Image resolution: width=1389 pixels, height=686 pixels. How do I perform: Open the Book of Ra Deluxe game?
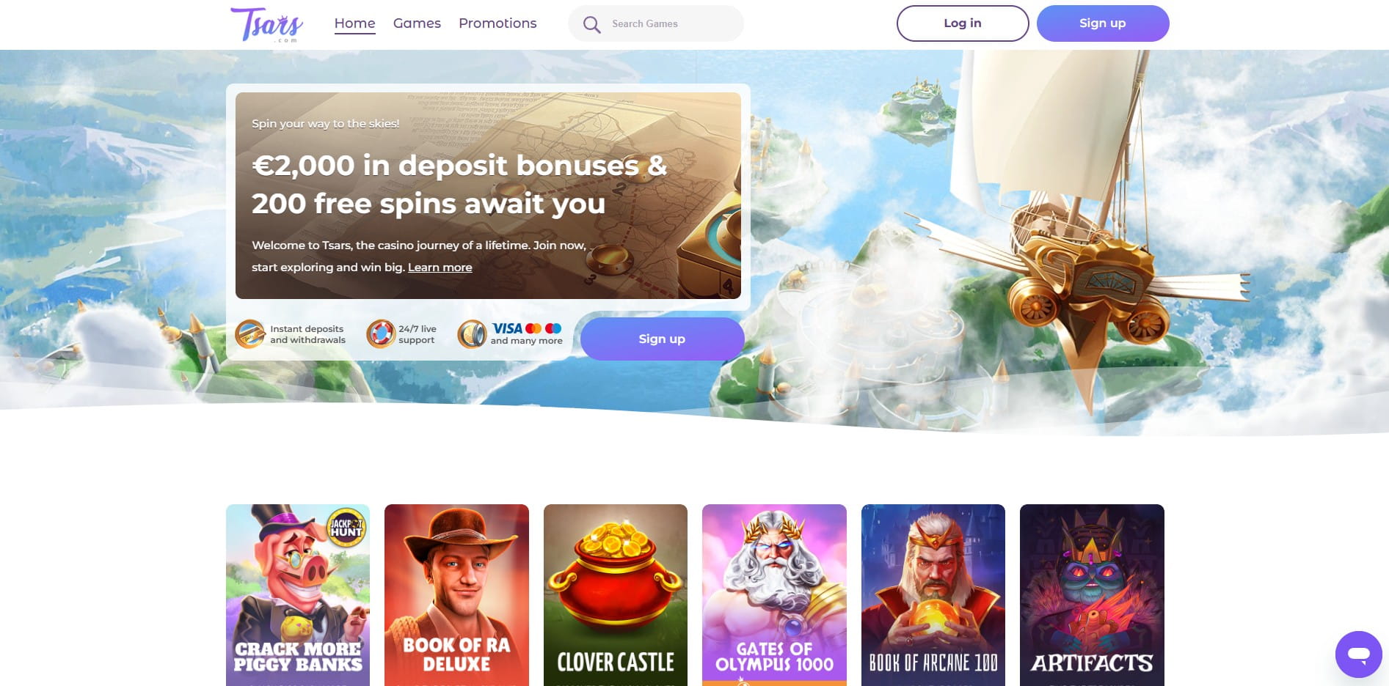tap(456, 595)
